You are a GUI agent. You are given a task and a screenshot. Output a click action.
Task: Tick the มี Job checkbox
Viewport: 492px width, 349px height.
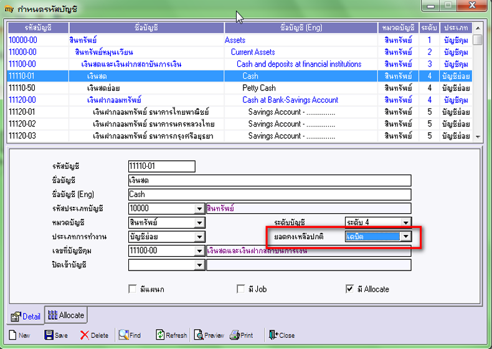[x=240, y=289]
